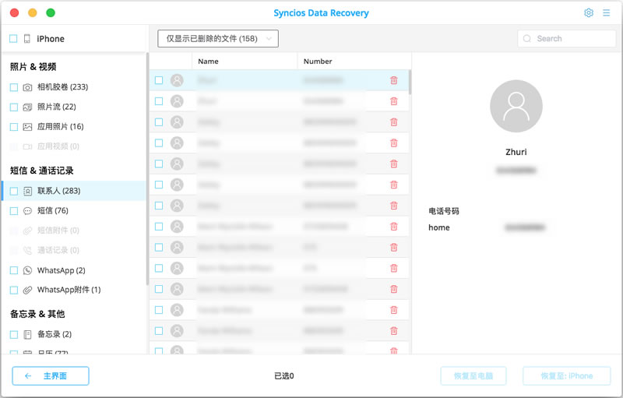Check the 备忘录 (2) checkbox
623x398 pixels.
(14, 334)
